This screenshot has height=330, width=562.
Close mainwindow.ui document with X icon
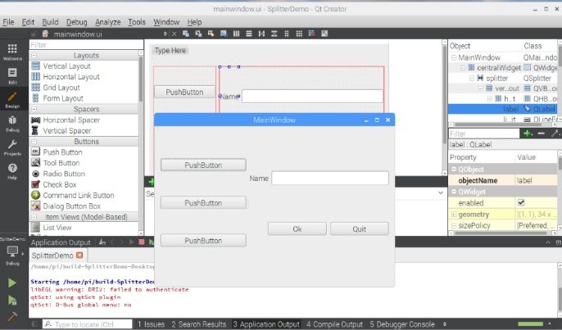174,34
